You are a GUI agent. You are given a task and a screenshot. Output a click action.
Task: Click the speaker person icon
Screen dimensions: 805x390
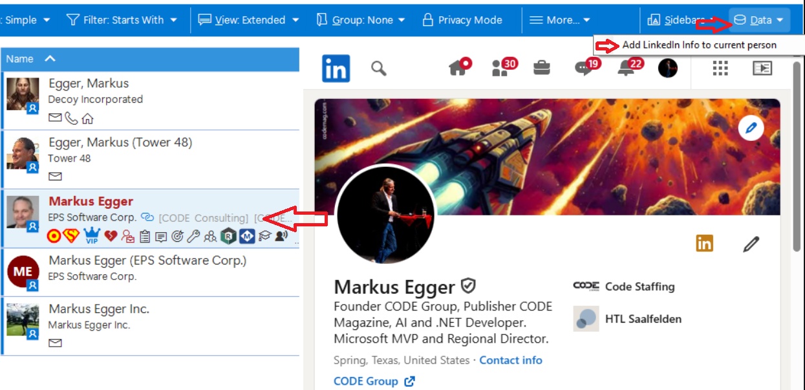click(x=281, y=236)
